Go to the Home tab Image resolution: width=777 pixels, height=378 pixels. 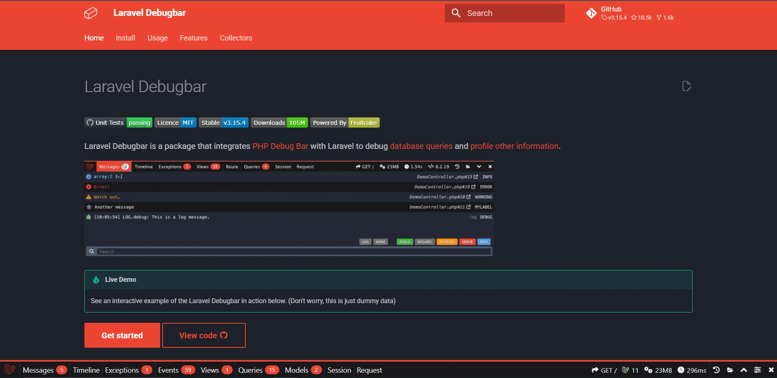[94, 38]
